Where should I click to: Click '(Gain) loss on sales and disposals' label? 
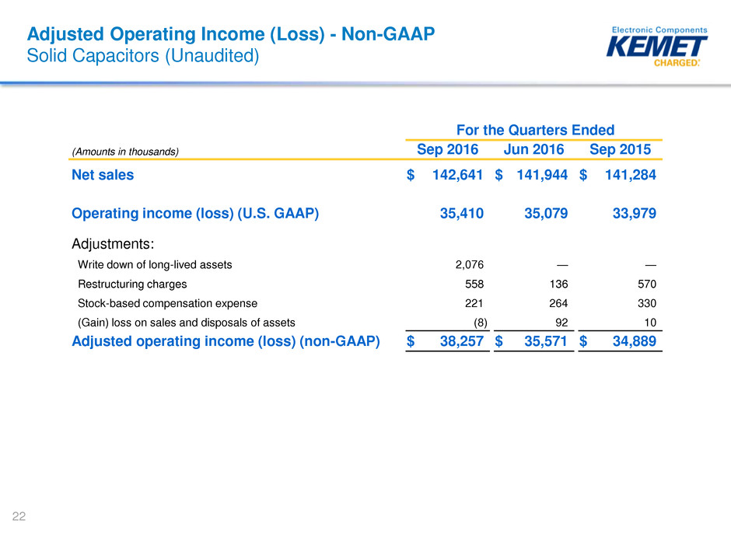[186, 322]
